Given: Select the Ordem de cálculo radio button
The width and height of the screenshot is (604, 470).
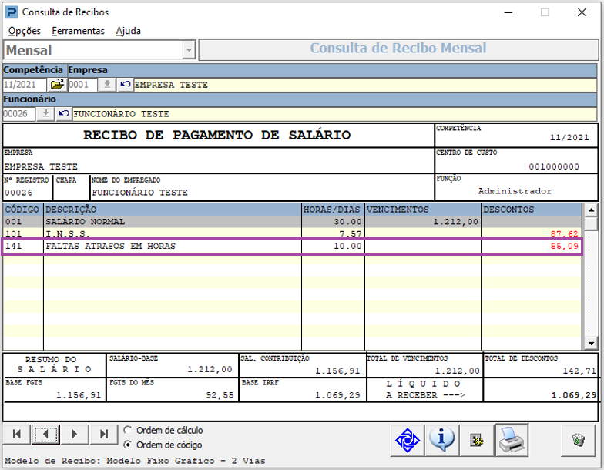Looking at the screenshot, I should click(x=128, y=430).
